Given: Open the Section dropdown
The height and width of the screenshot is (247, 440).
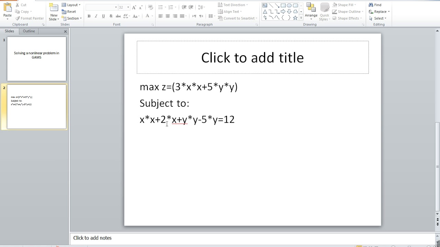Looking at the screenshot, I should 72,18.
